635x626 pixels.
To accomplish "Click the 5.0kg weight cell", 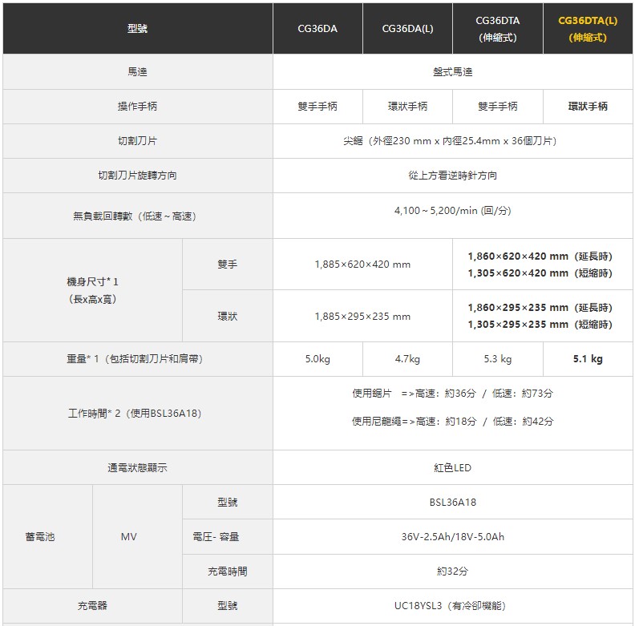I will pos(317,359).
